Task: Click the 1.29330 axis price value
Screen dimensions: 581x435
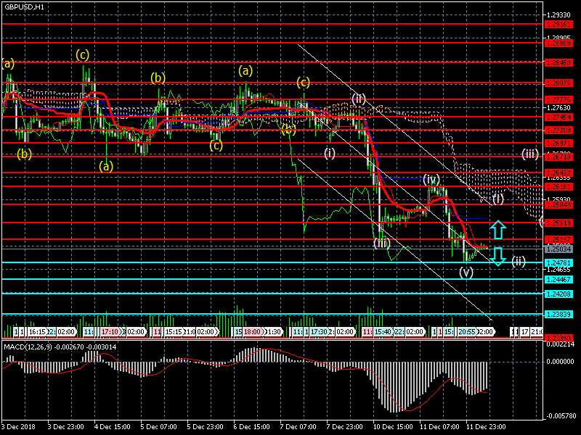Action: click(x=558, y=14)
